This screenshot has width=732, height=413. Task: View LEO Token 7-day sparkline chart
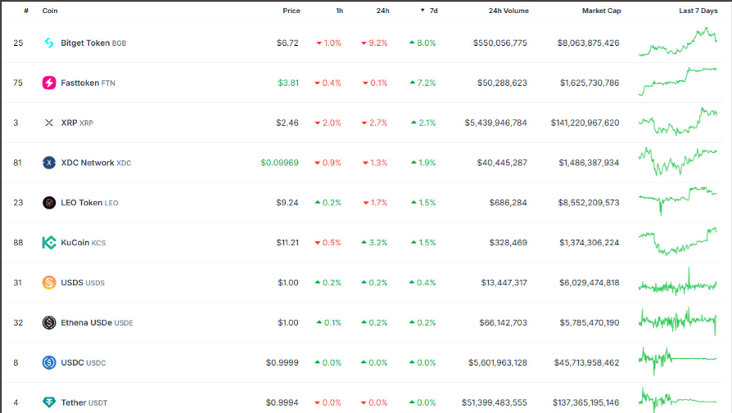click(x=678, y=201)
